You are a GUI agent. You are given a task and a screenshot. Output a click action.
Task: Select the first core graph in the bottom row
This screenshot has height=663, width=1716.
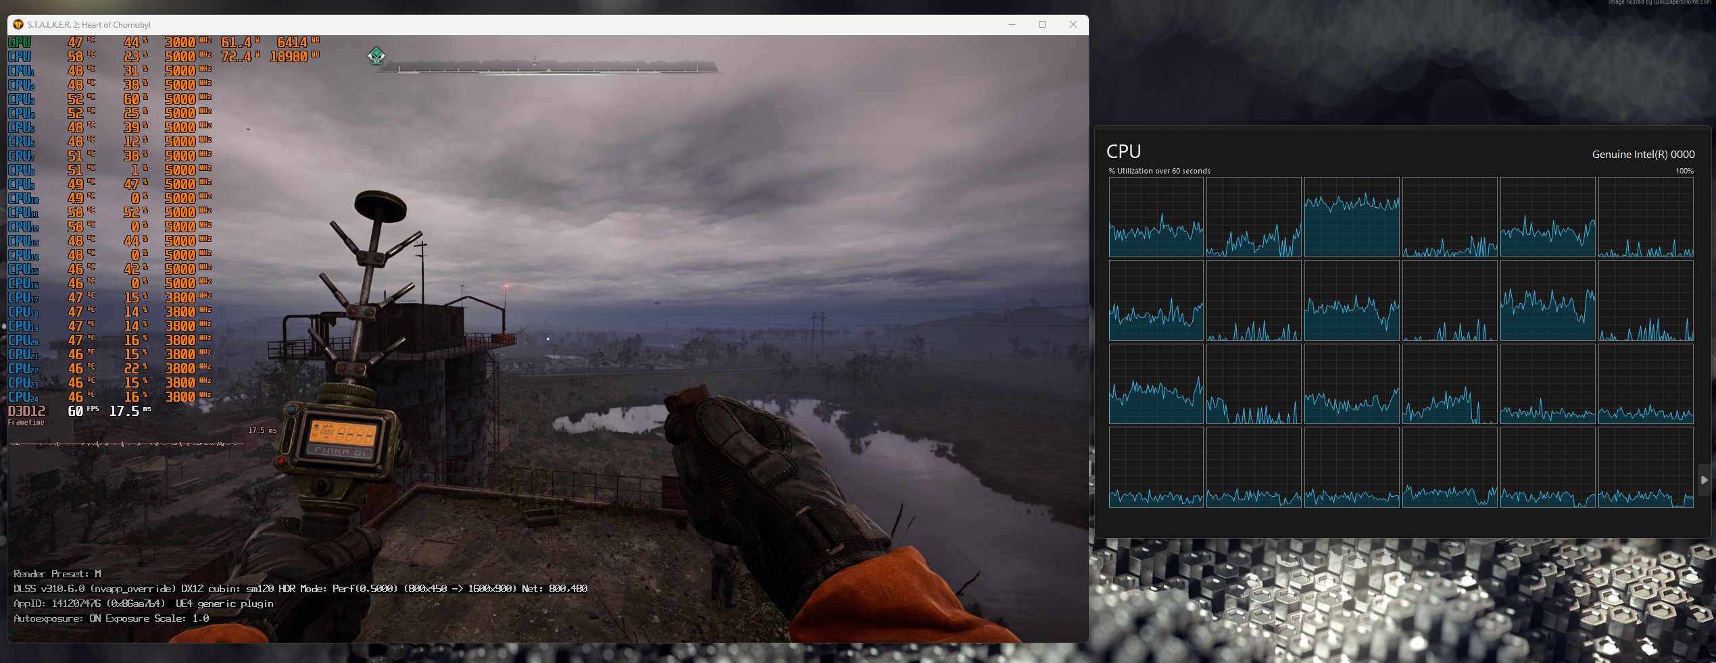(x=1156, y=467)
